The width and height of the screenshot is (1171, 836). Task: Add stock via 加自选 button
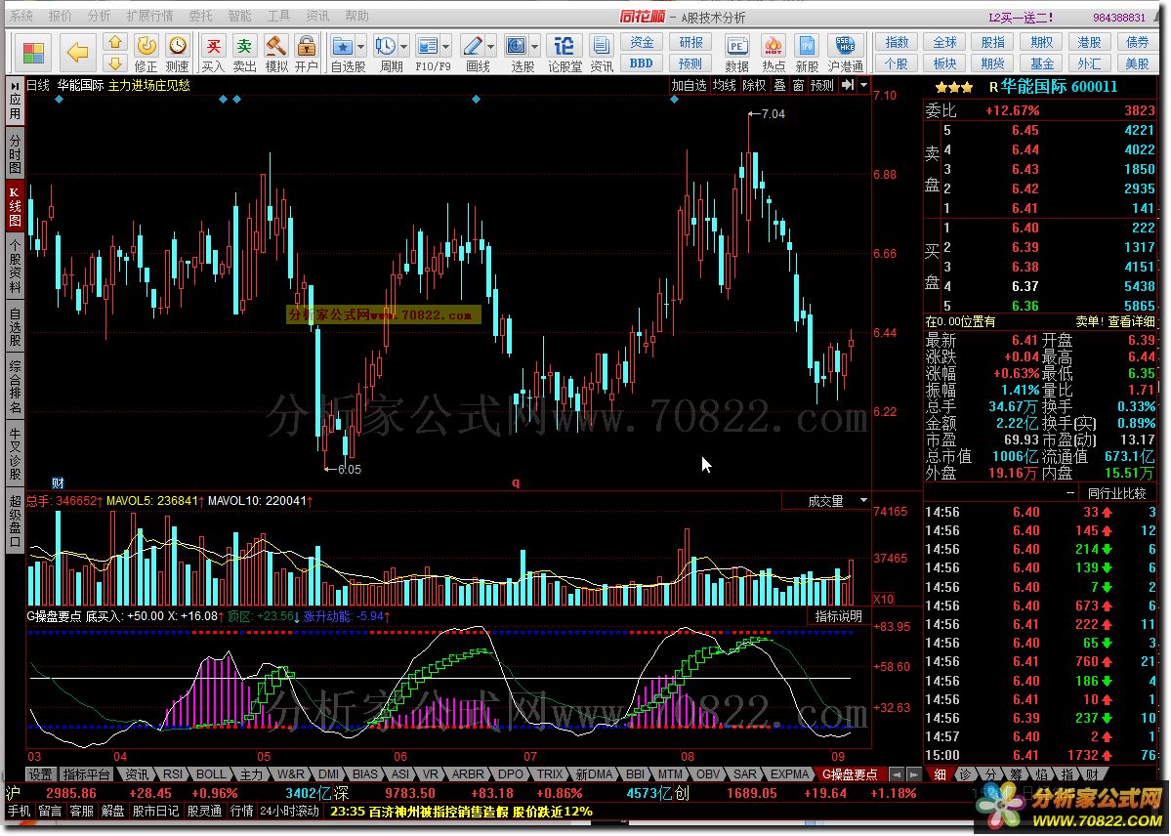689,85
